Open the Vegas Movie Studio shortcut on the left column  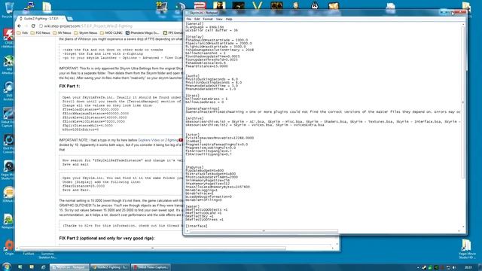(x=8, y=170)
